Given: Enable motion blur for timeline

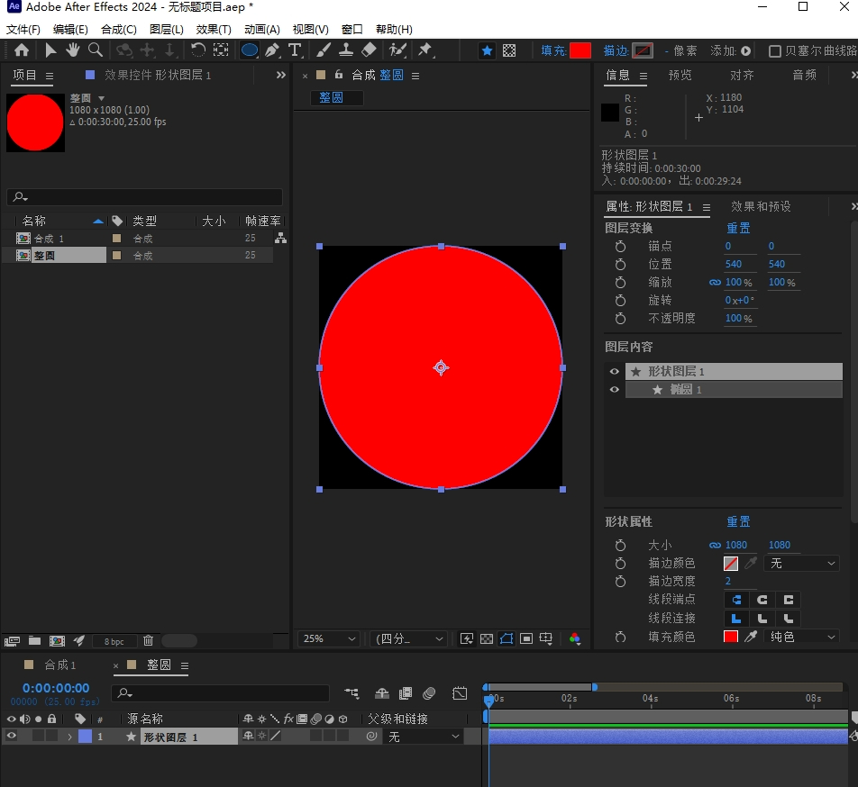Looking at the screenshot, I should tap(429, 693).
